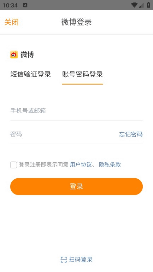The height and width of the screenshot is (272, 153).
Task: Click the orange 登录 button
Action: [x=76, y=186]
